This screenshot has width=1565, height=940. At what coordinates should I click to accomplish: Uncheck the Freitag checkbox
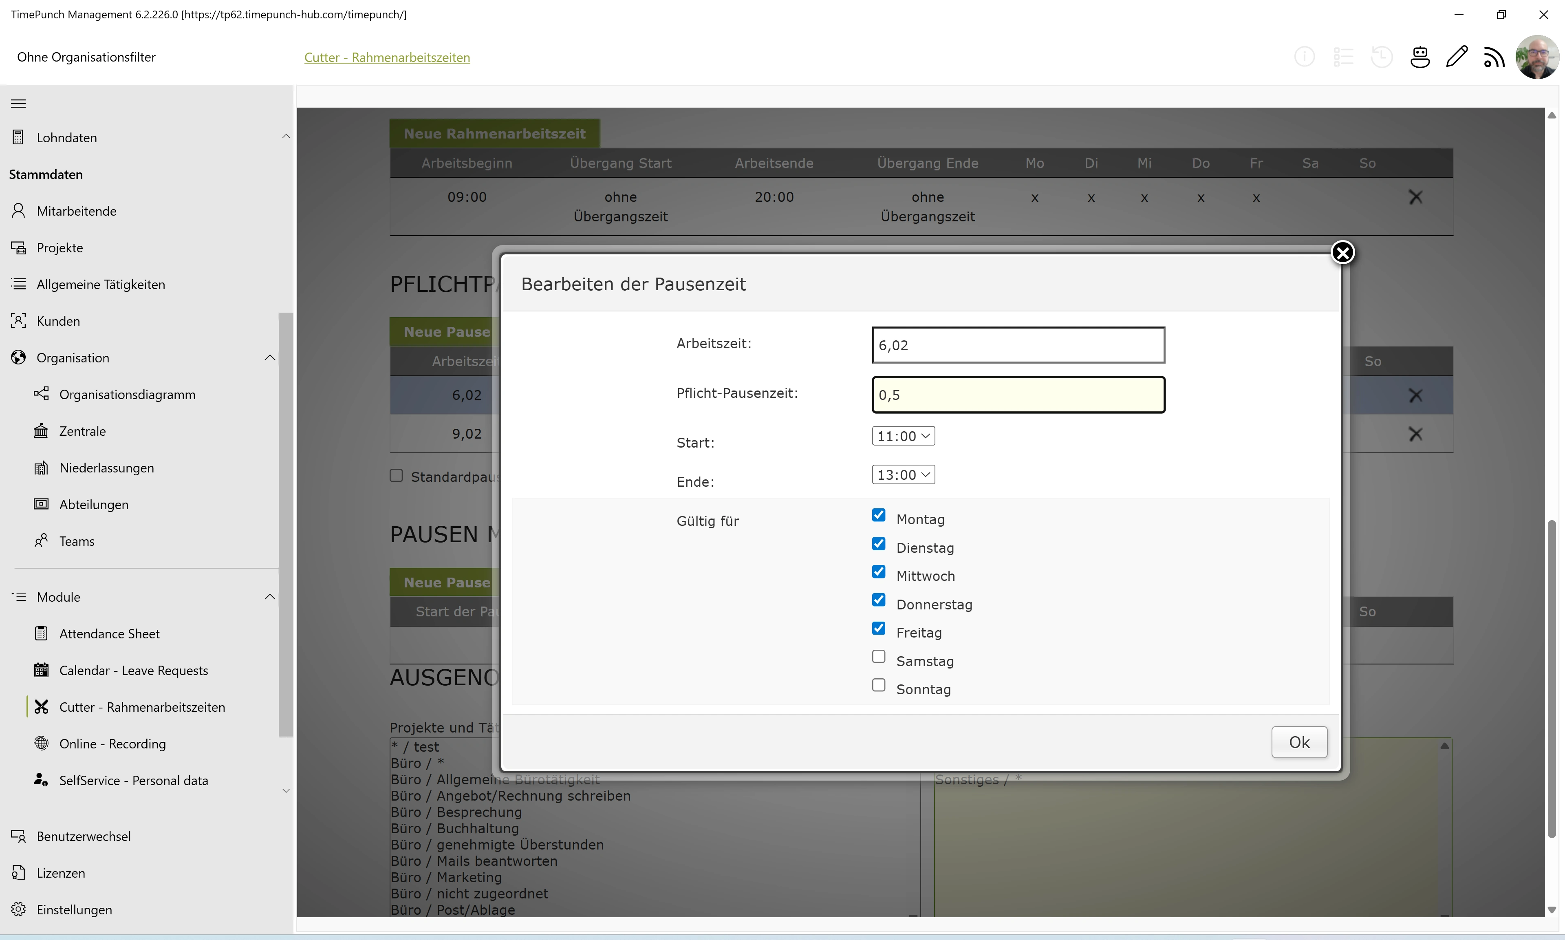[879, 628]
